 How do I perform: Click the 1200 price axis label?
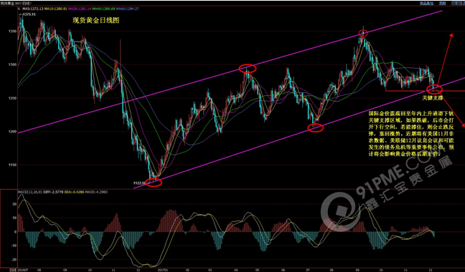pyautogui.click(x=12, y=132)
